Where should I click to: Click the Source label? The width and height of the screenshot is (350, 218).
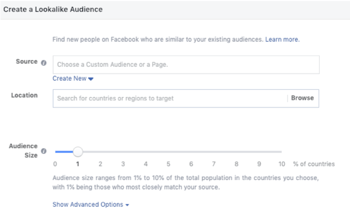27,61
